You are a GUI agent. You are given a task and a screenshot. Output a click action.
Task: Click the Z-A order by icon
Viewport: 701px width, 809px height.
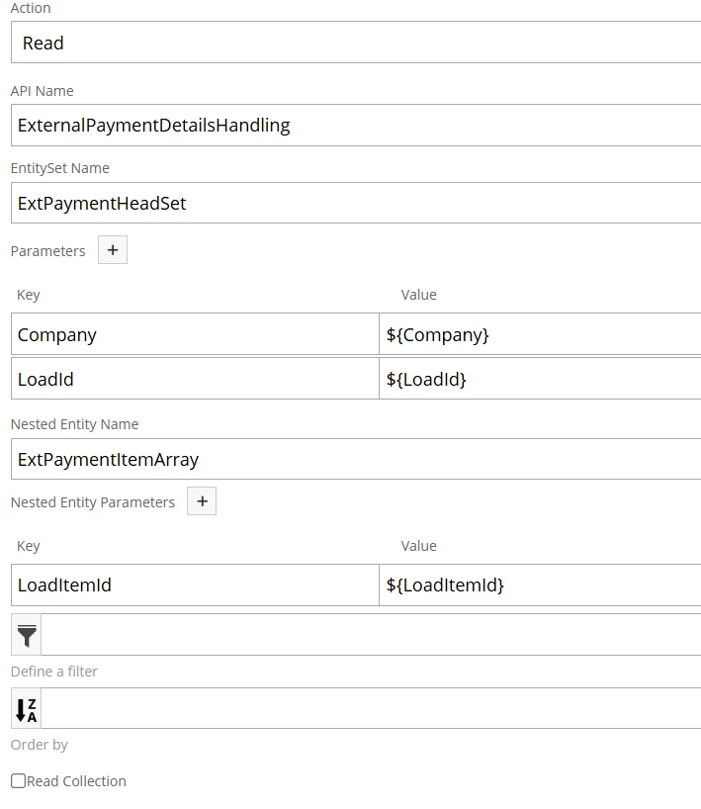pos(27,708)
